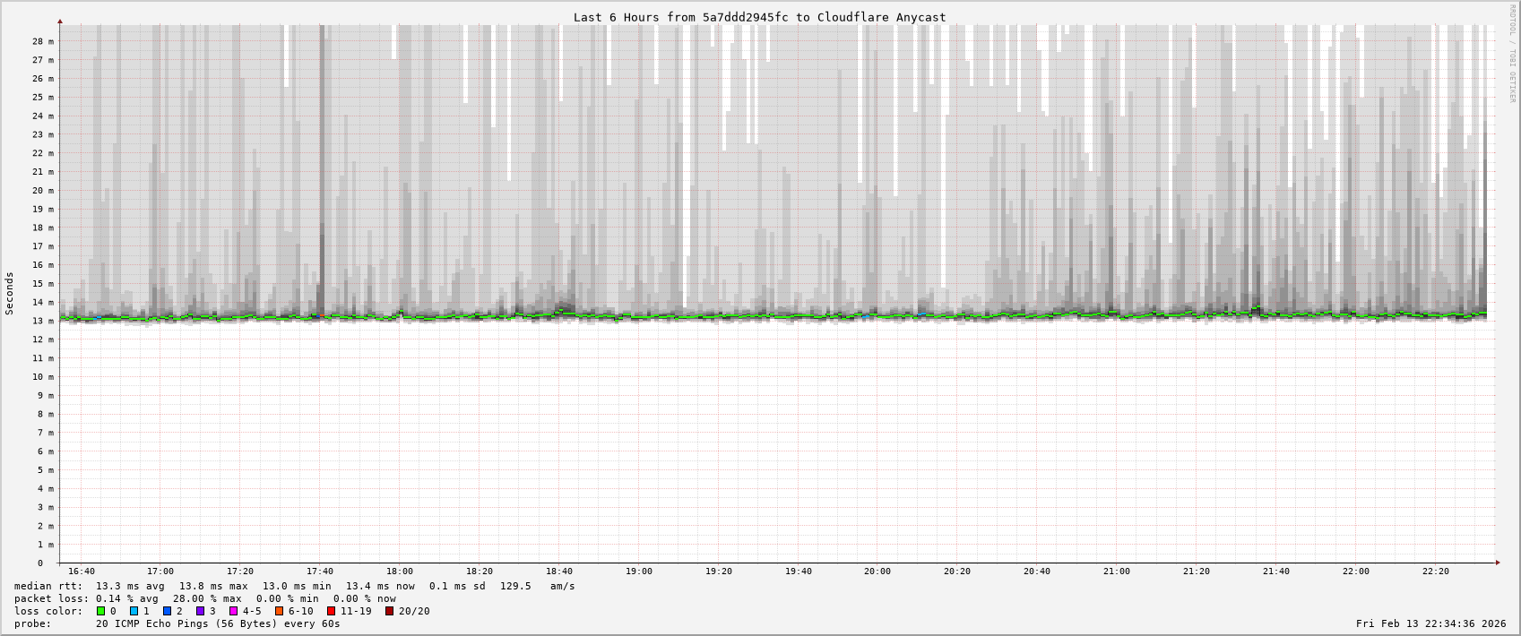Click the RRDTOOL / TOBI OETIKER watermark
Viewport: 1521px width, 636px height.
[x=1511, y=54]
